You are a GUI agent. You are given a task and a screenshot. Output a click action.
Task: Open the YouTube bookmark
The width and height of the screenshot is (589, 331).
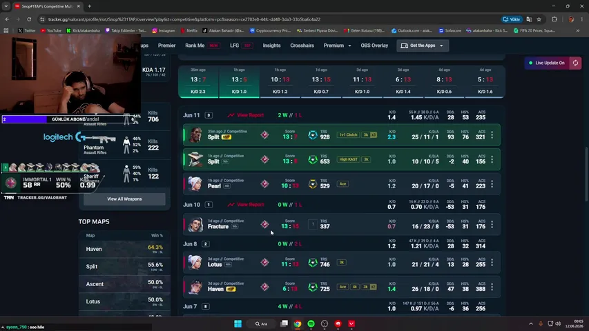(51, 30)
